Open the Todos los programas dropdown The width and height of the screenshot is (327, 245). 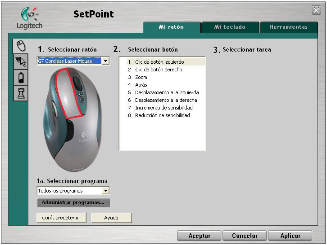click(x=105, y=191)
